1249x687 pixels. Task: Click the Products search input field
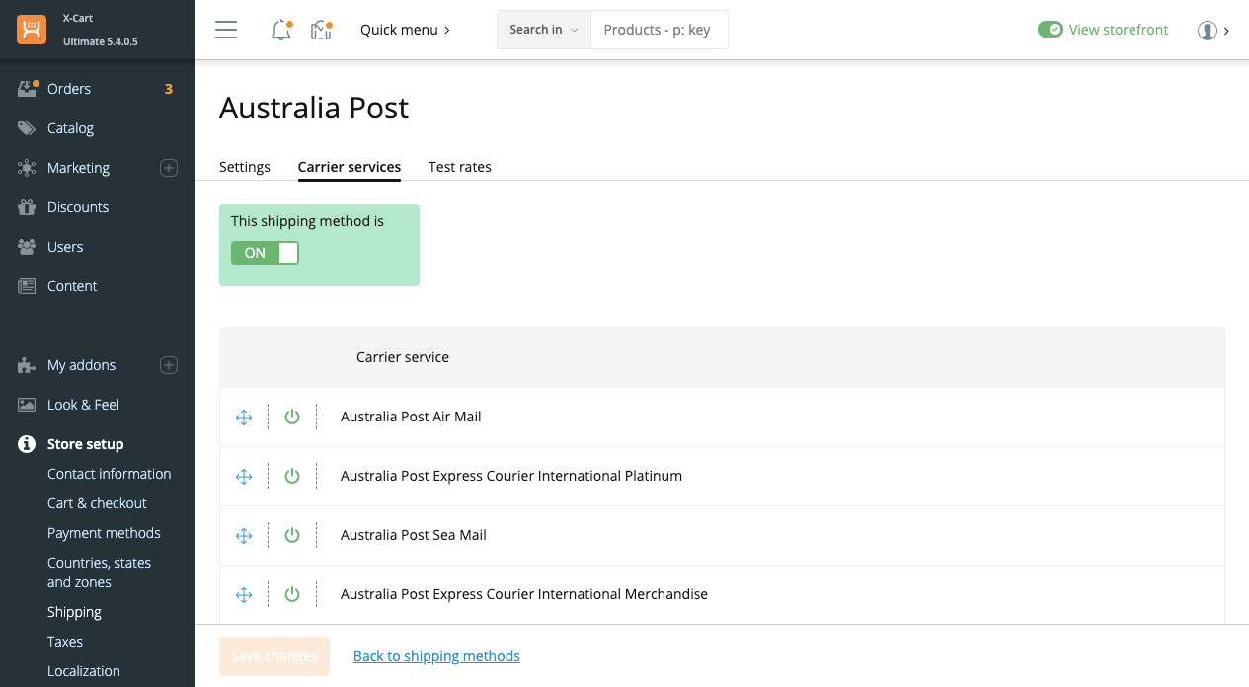[658, 30]
